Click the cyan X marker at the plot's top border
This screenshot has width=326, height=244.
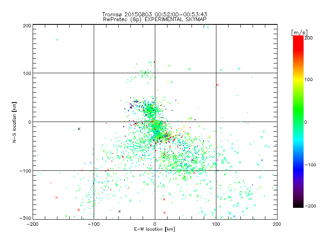click(208, 27)
